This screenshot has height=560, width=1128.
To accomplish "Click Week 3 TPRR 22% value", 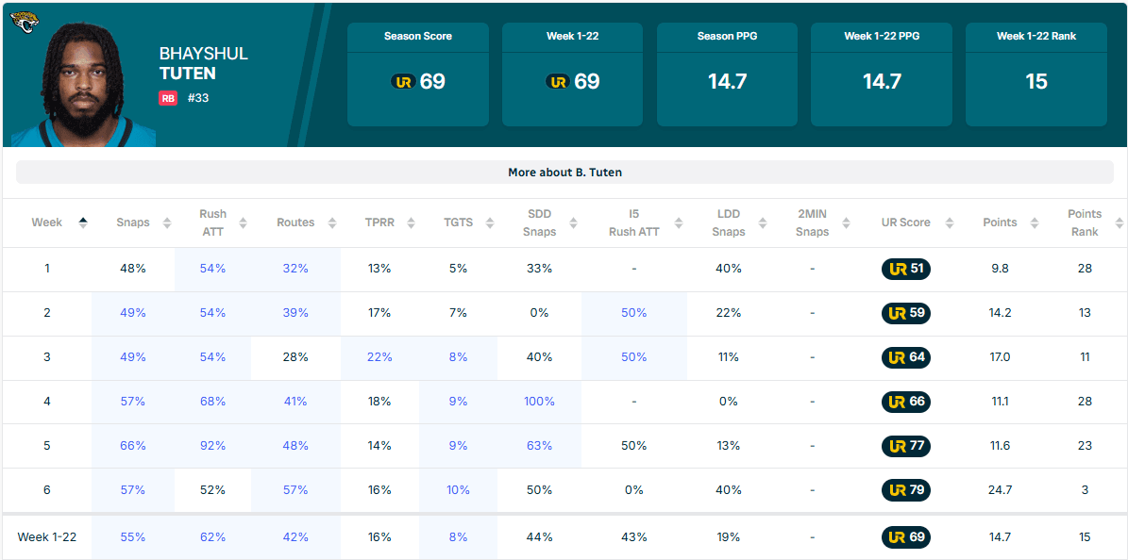I will (x=379, y=357).
